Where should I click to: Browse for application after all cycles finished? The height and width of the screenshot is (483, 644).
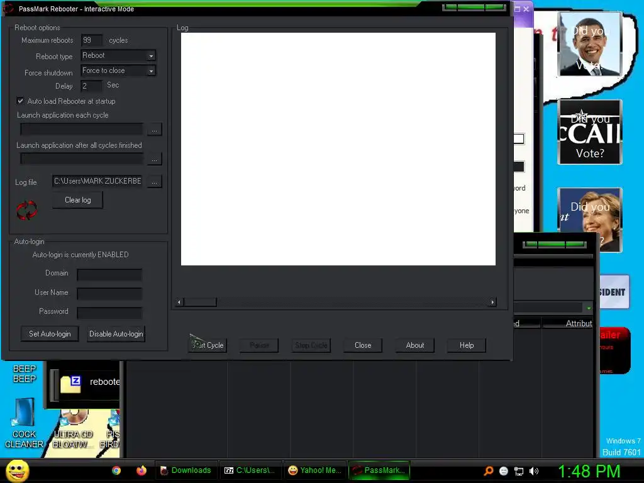[155, 159]
